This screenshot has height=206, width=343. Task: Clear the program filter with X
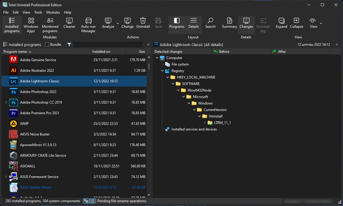pos(148,45)
